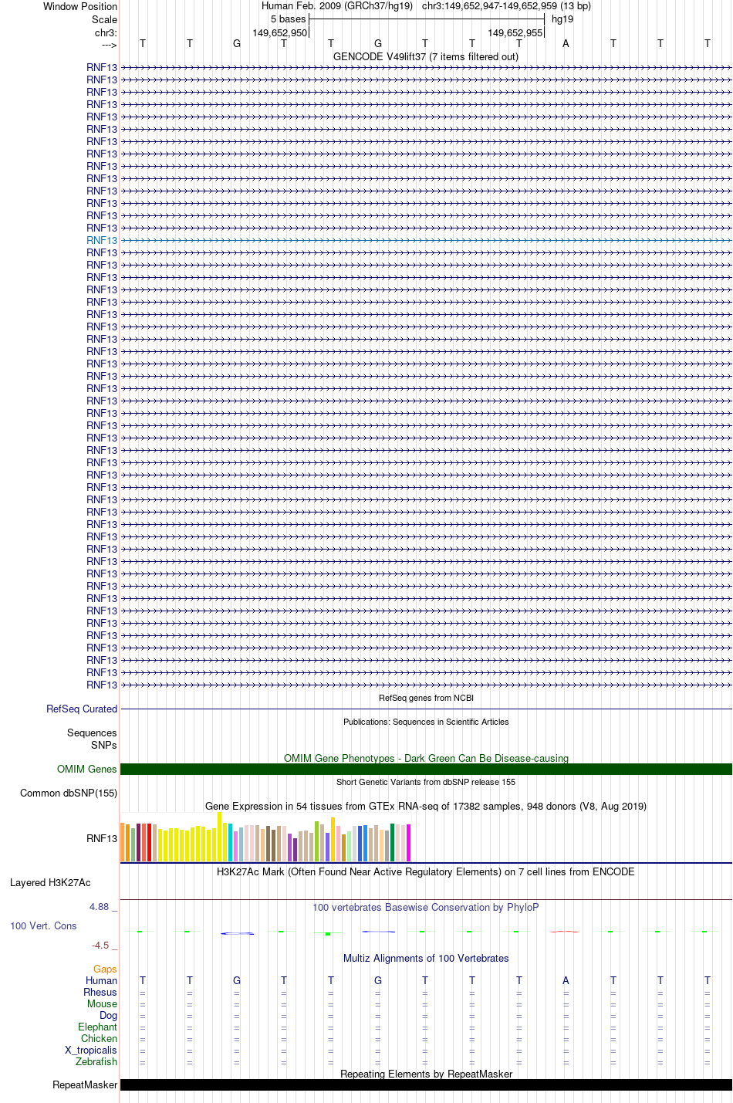Click the orange Gaps row label
The width and height of the screenshot is (733, 1103).
coord(105,969)
